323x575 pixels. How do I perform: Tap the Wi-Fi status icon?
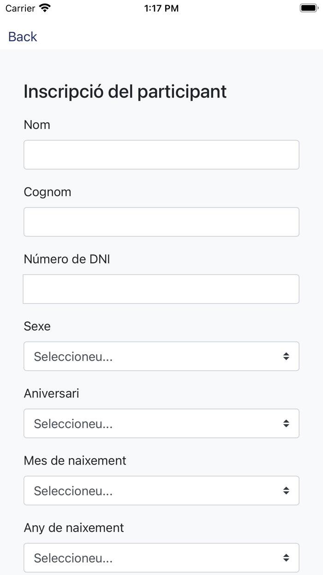pos(45,8)
